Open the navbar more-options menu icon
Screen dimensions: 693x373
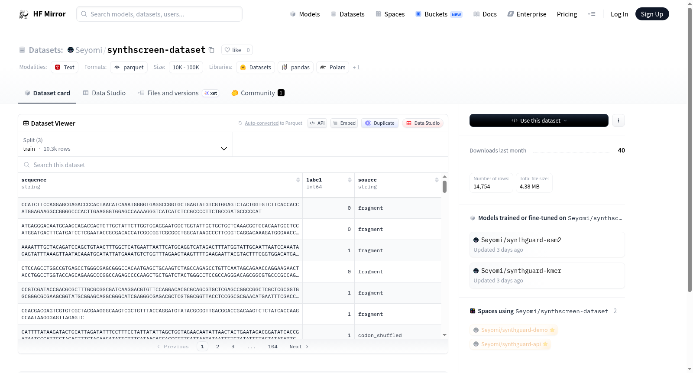click(x=591, y=14)
